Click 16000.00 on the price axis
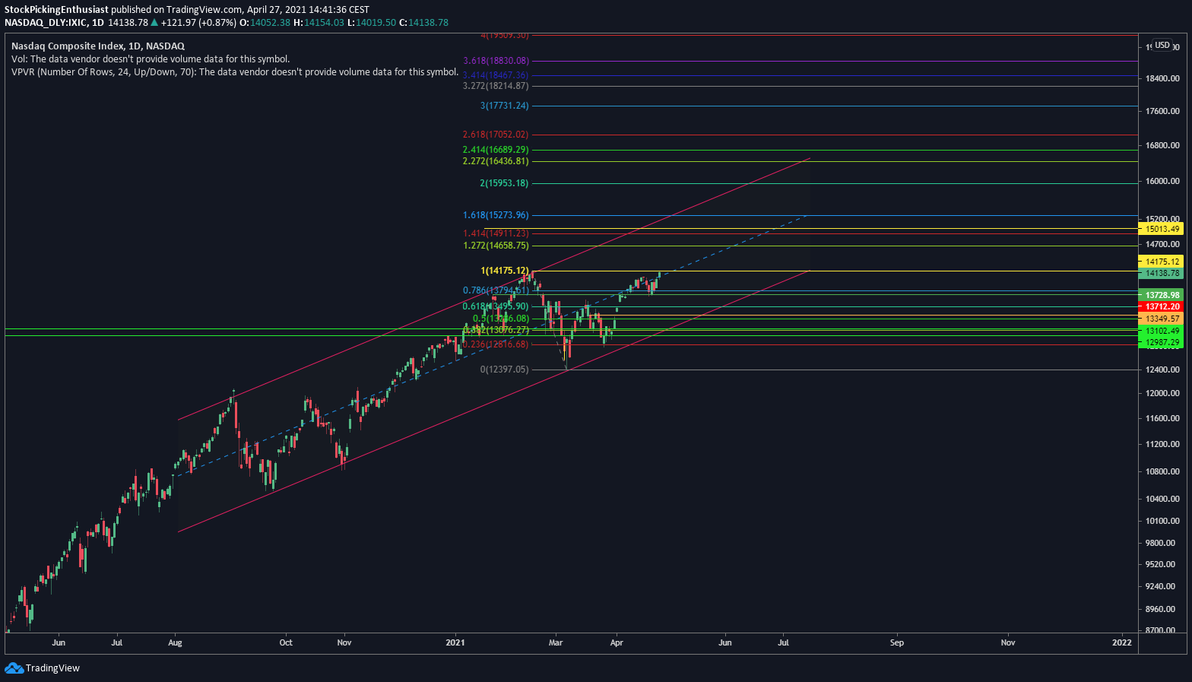Image resolution: width=1192 pixels, height=682 pixels. tap(1162, 181)
